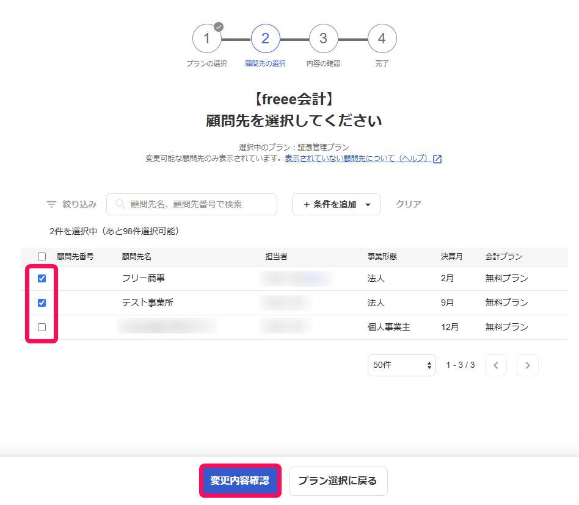The width and height of the screenshot is (579, 505).
Task: Check the 個人事業主 row checkbox
Action: (x=42, y=327)
